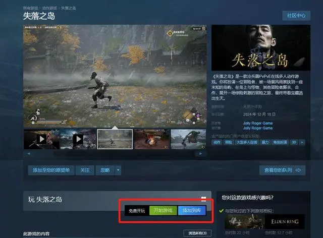Screen dimensions: 323x238
Task: Click the 此游戏的内容 section heading
Action: (x=36, y=233)
